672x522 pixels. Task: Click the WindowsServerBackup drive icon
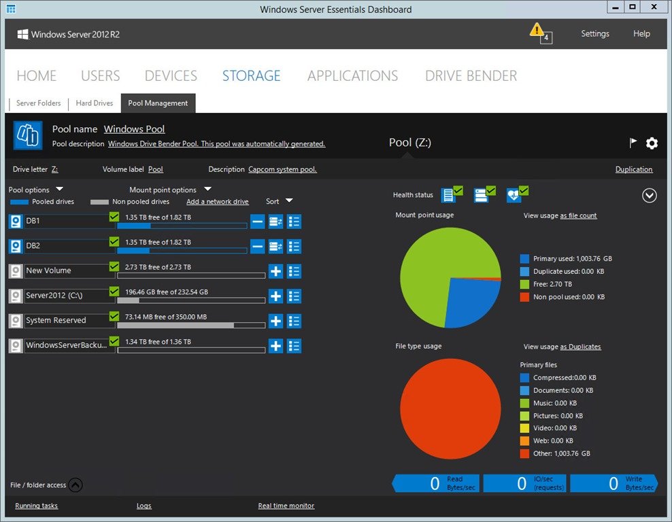(x=16, y=345)
